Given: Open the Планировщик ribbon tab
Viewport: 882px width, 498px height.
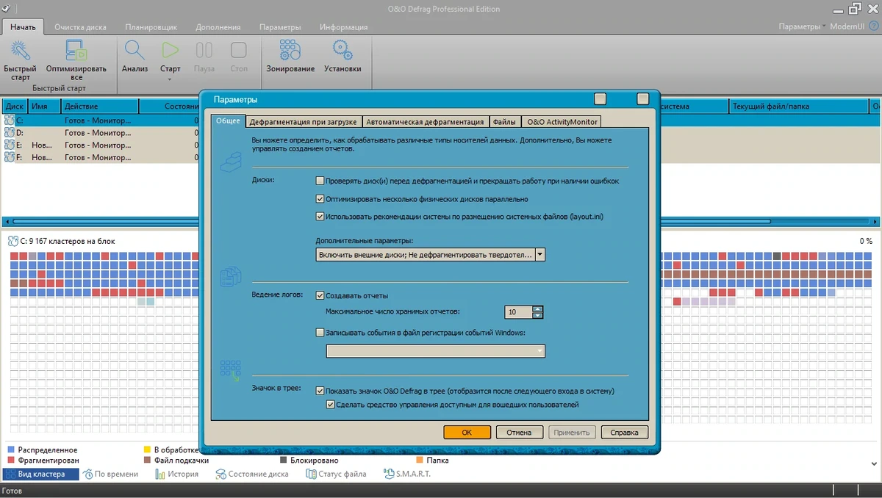Looking at the screenshot, I should (151, 27).
